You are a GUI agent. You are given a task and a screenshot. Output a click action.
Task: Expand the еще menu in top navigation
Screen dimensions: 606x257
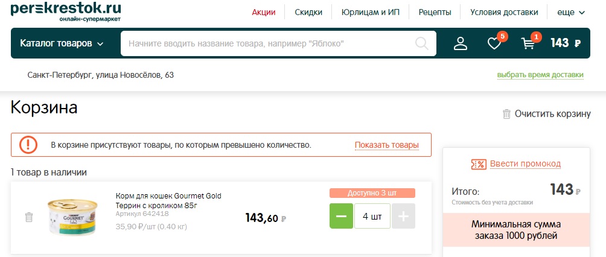pos(571,12)
